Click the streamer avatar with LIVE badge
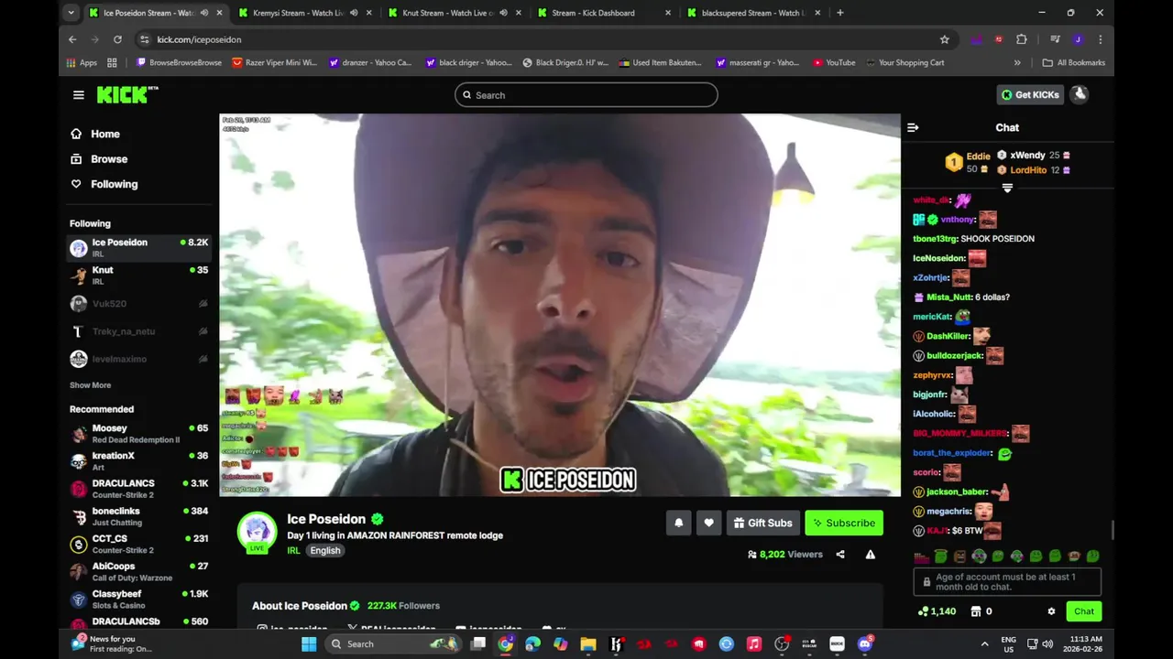 coord(258,533)
